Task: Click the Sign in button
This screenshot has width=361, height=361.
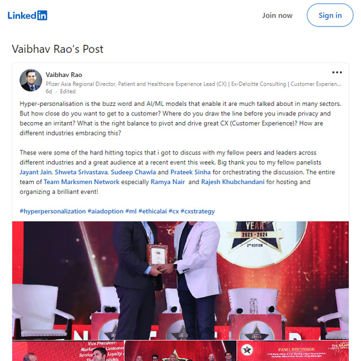Action: [330, 15]
